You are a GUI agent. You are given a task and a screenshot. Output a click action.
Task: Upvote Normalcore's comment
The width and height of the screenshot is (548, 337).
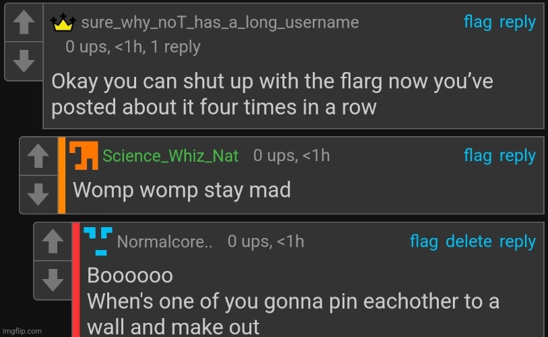[x=53, y=241]
